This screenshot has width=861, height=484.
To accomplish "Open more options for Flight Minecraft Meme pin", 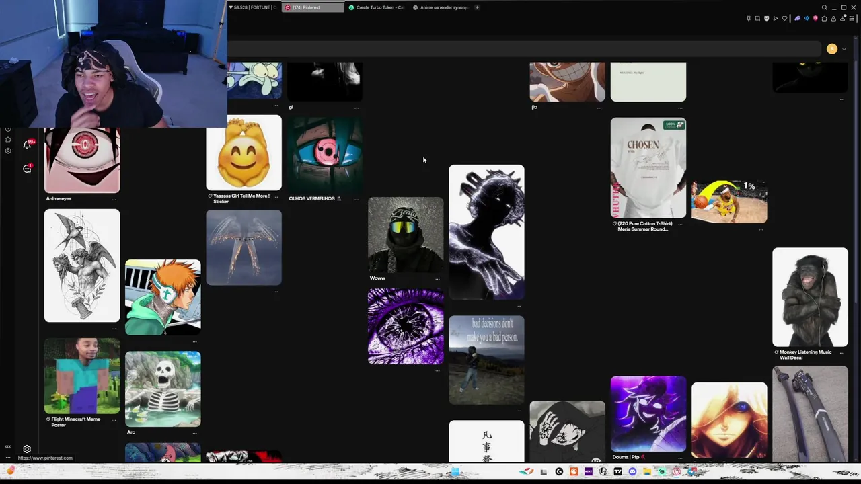I will 114,420.
